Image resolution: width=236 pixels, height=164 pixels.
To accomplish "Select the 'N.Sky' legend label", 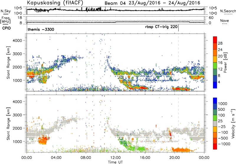I will click(x=6, y=11).
